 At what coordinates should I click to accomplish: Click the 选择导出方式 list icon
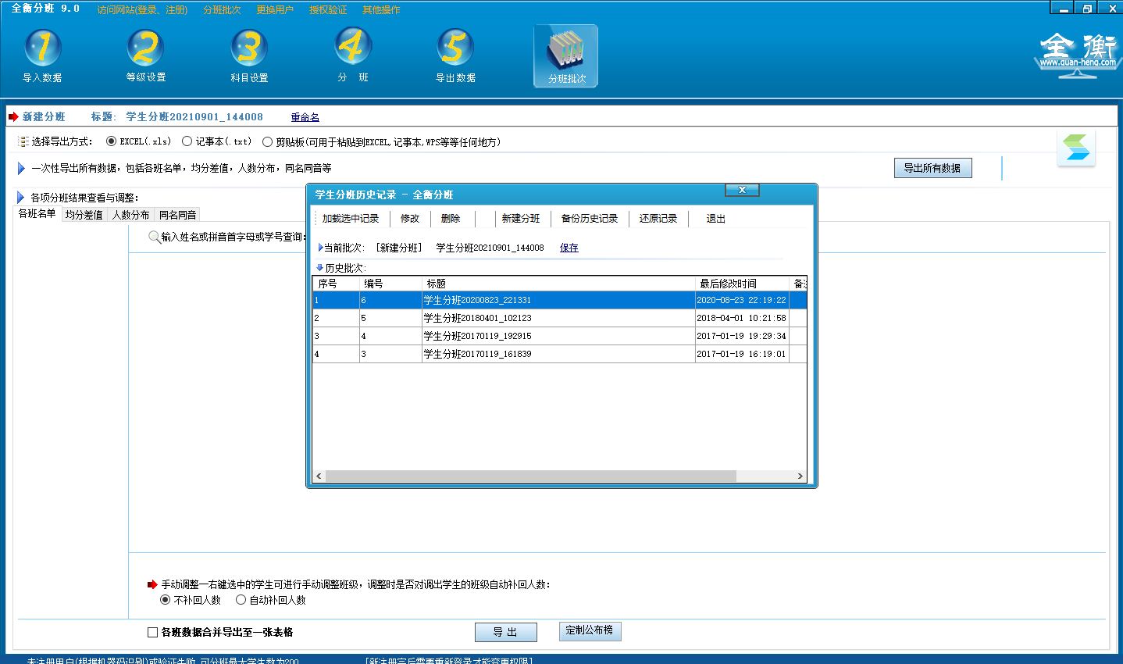(23, 141)
